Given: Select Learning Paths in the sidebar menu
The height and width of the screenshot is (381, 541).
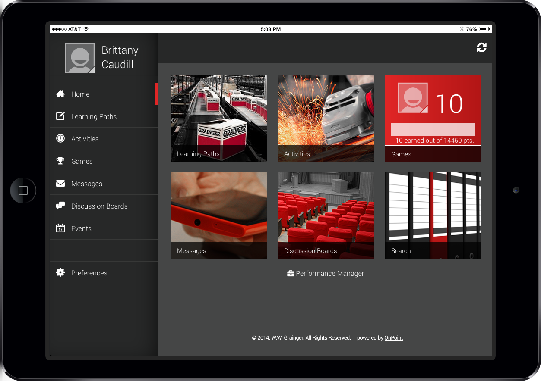Looking at the screenshot, I should pyautogui.click(x=94, y=116).
